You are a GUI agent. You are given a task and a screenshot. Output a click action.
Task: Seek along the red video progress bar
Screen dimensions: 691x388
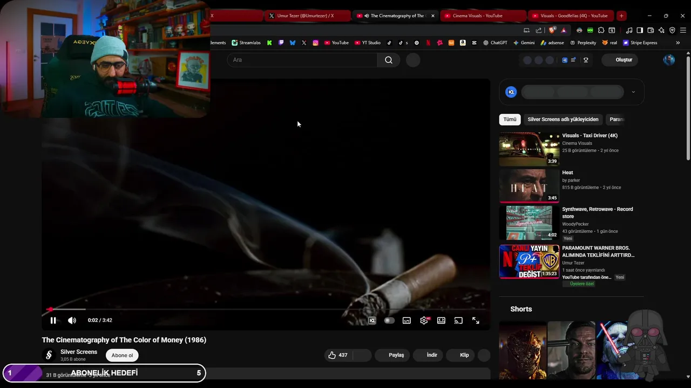266,309
